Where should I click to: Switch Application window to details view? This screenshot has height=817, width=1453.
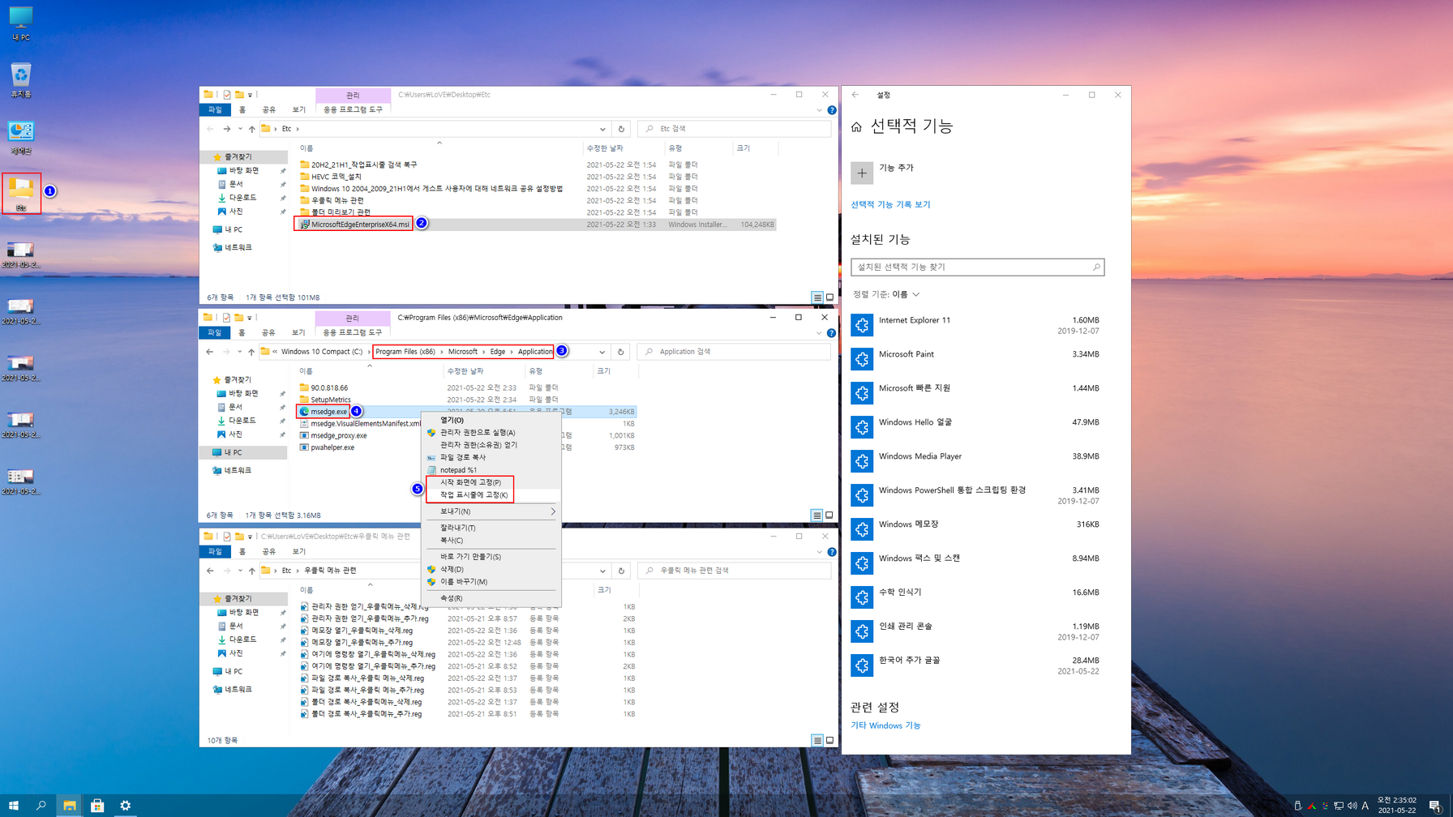point(817,515)
